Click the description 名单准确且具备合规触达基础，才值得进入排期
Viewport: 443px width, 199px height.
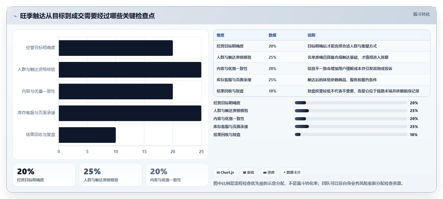[348, 57]
